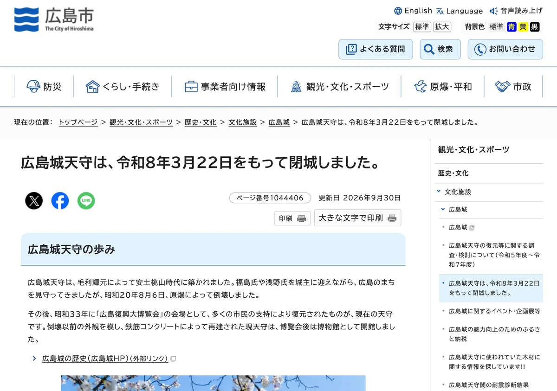Share this page on LINE
Viewport: 557px width, 391px height.
click(x=86, y=201)
